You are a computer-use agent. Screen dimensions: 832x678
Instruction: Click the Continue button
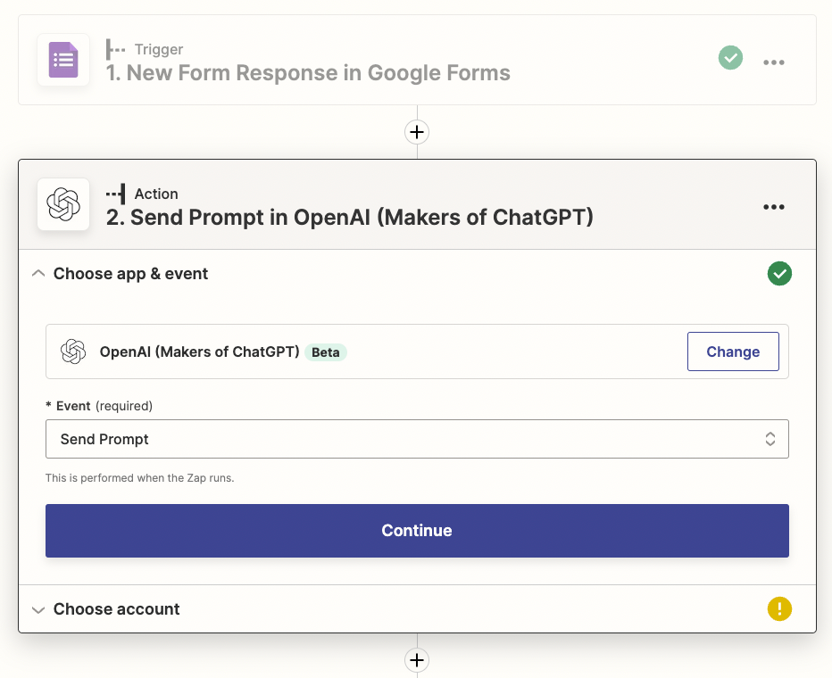pyautogui.click(x=417, y=531)
